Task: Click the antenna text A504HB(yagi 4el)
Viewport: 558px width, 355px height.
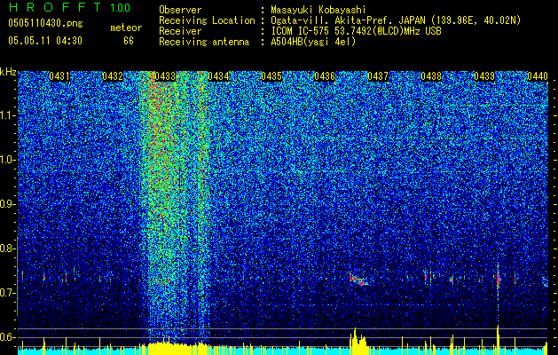Action: [x=313, y=42]
